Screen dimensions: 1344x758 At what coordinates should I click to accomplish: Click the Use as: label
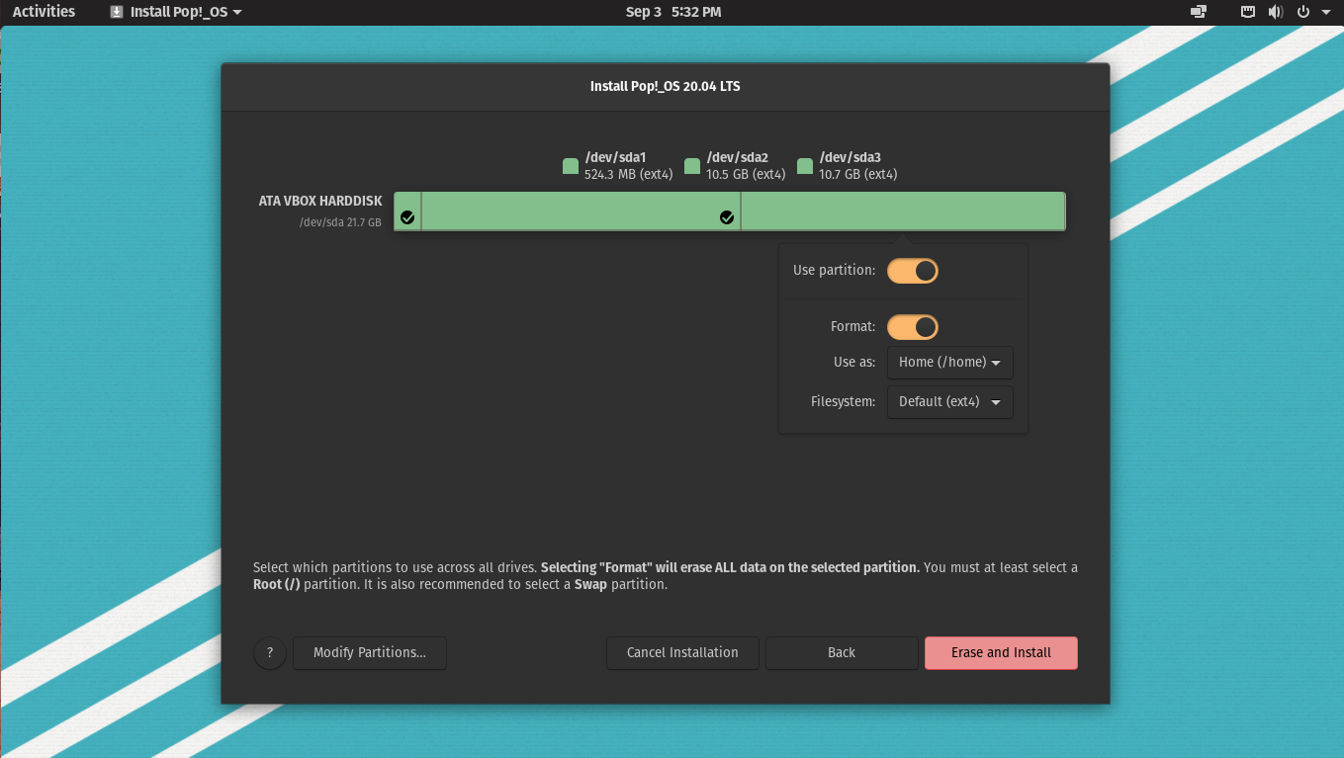click(x=854, y=362)
